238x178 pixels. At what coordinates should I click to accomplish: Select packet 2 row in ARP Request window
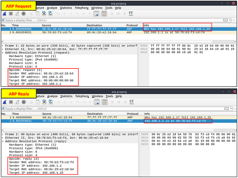click(119, 32)
